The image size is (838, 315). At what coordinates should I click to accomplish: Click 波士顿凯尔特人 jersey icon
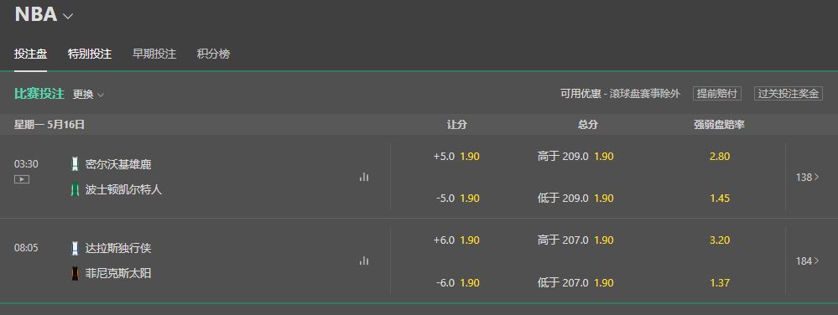(x=75, y=189)
